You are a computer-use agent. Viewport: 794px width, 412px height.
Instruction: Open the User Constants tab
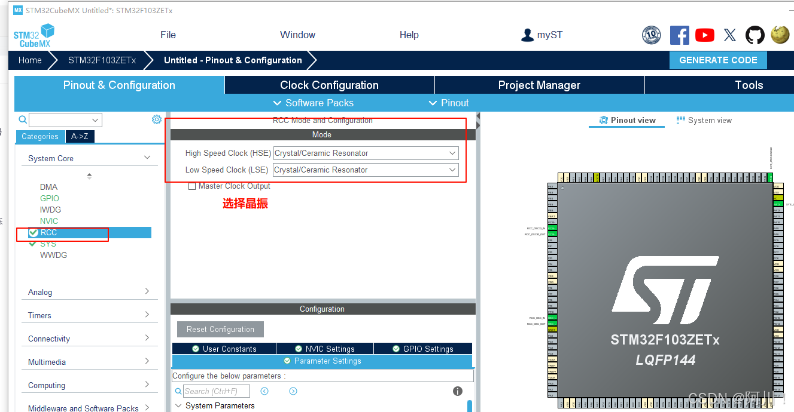(224, 349)
